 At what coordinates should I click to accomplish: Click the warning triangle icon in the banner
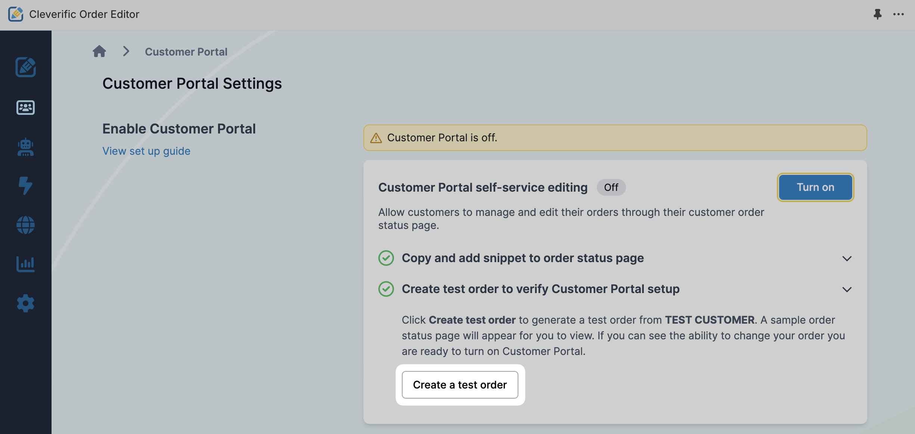click(x=376, y=138)
